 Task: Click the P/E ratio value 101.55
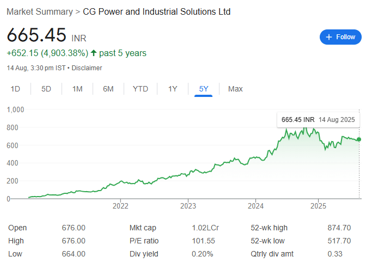pos(203,241)
